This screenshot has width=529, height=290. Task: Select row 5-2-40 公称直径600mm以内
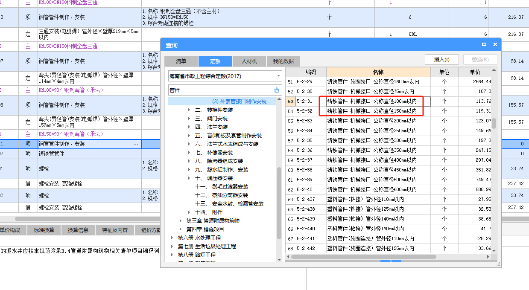(389, 189)
